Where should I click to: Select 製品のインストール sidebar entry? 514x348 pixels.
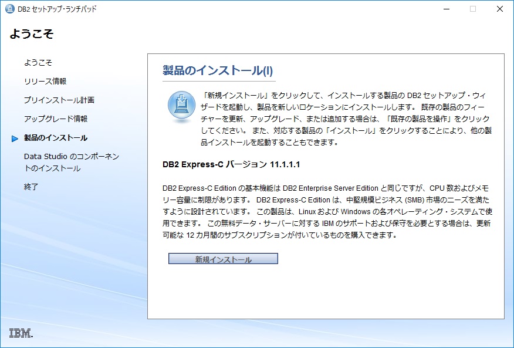click(x=56, y=138)
